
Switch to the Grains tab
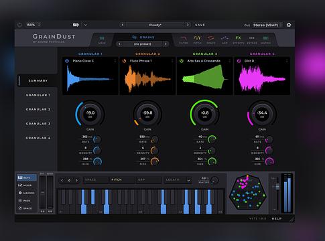pyautogui.click(x=143, y=37)
